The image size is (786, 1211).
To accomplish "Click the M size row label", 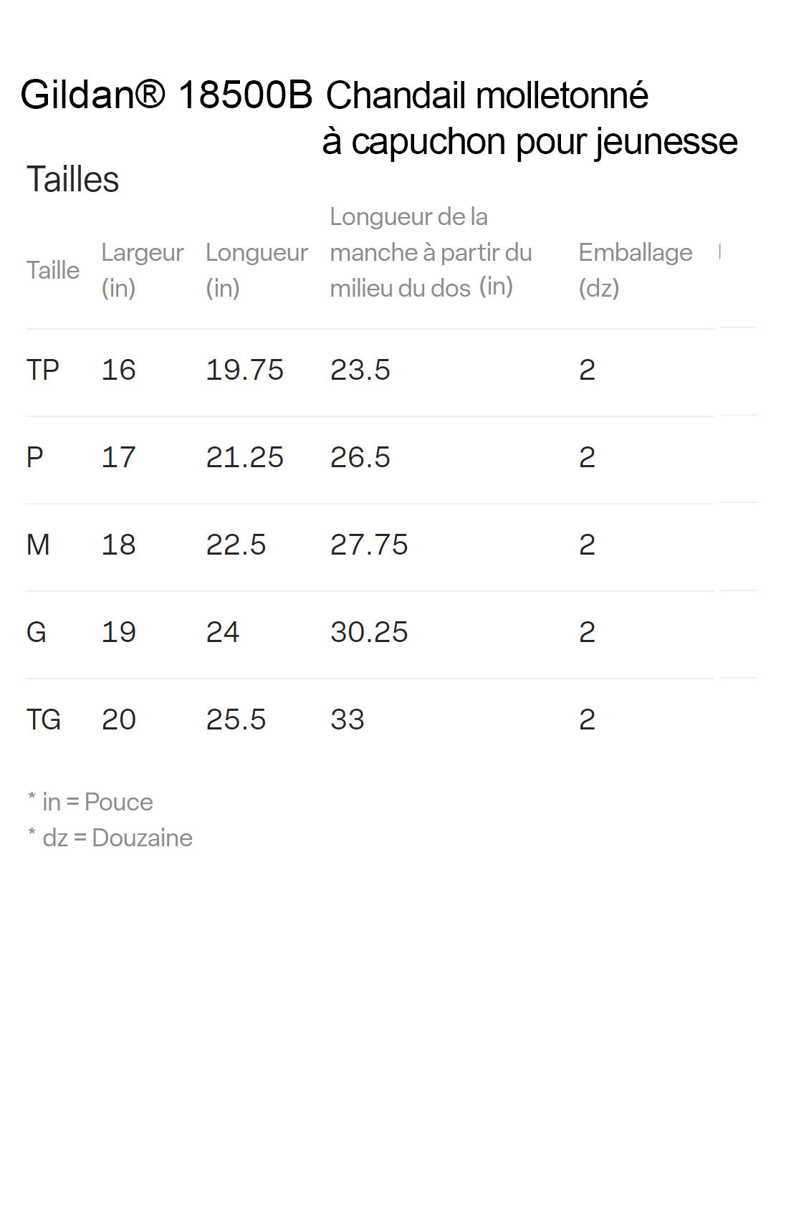I will pyautogui.click(x=38, y=545).
